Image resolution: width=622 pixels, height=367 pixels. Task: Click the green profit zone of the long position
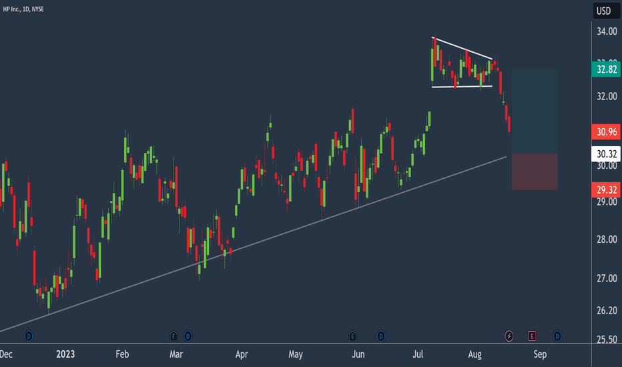[535, 111]
